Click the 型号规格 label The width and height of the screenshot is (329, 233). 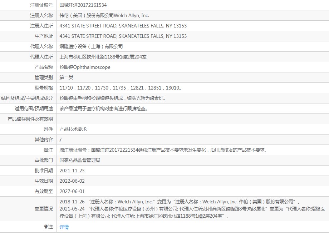pos(44,88)
